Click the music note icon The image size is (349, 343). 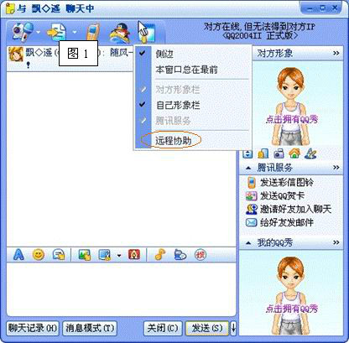point(160,255)
